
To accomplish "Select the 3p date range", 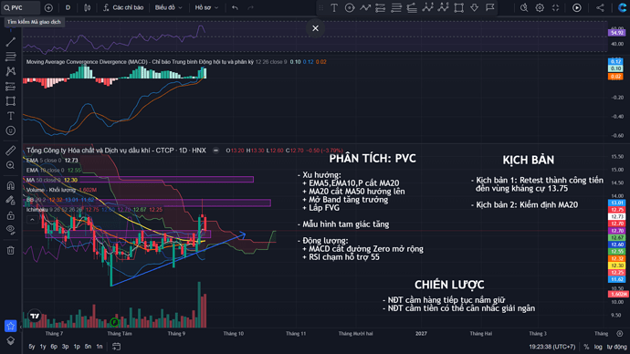I will click(x=65, y=347).
